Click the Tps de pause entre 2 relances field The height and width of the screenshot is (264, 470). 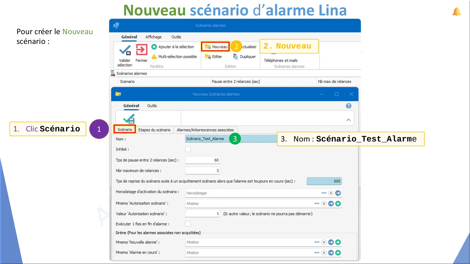coord(202,160)
